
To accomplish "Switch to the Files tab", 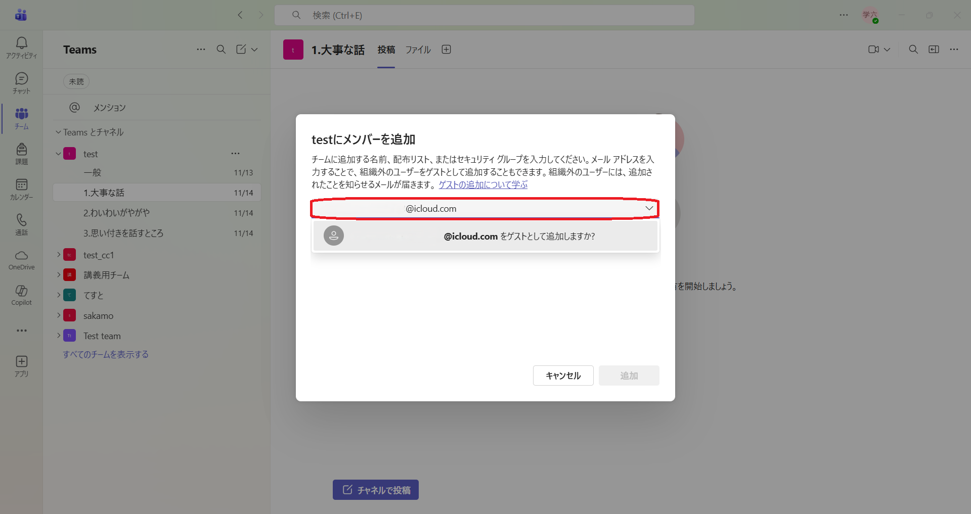I will click(x=418, y=50).
